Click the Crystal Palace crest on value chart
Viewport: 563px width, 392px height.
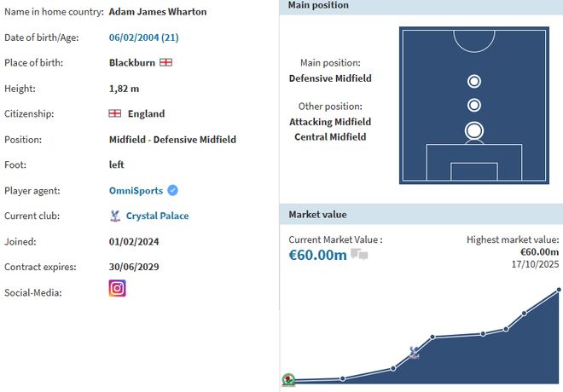pyautogui.click(x=415, y=352)
